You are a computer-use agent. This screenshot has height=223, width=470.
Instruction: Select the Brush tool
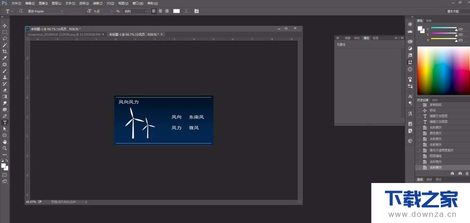coord(5,71)
